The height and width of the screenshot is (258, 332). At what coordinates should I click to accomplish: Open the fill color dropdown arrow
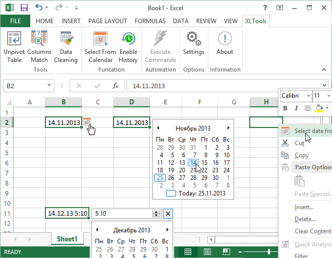click(327, 108)
